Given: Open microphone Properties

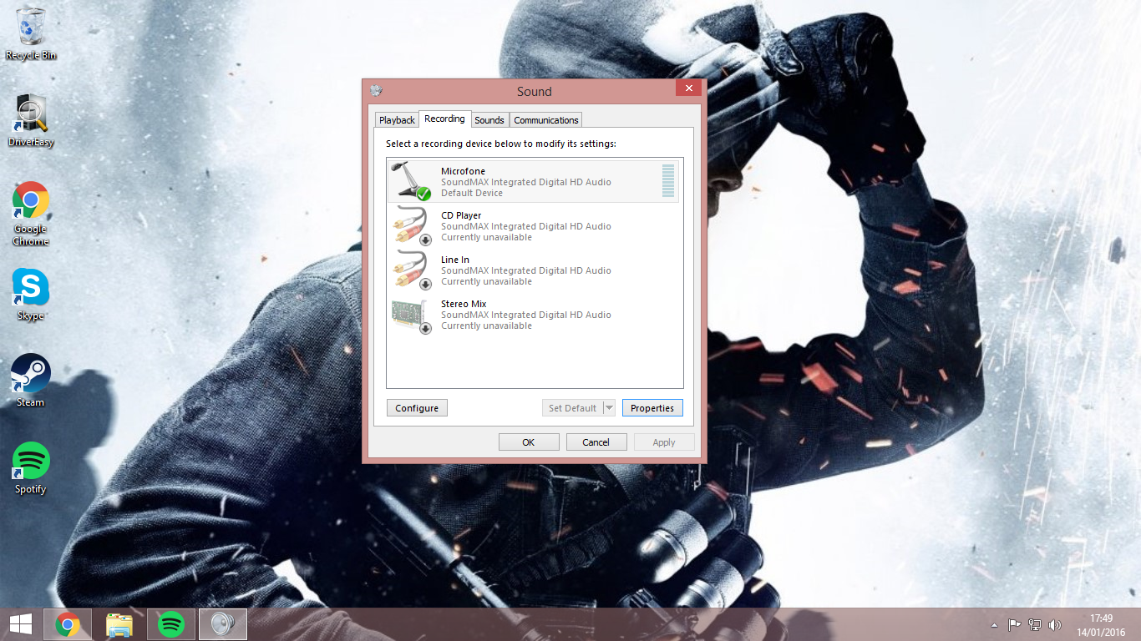Looking at the screenshot, I should [x=652, y=408].
